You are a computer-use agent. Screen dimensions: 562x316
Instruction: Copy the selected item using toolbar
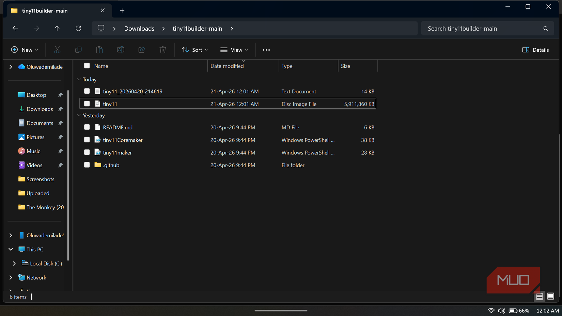(x=78, y=50)
